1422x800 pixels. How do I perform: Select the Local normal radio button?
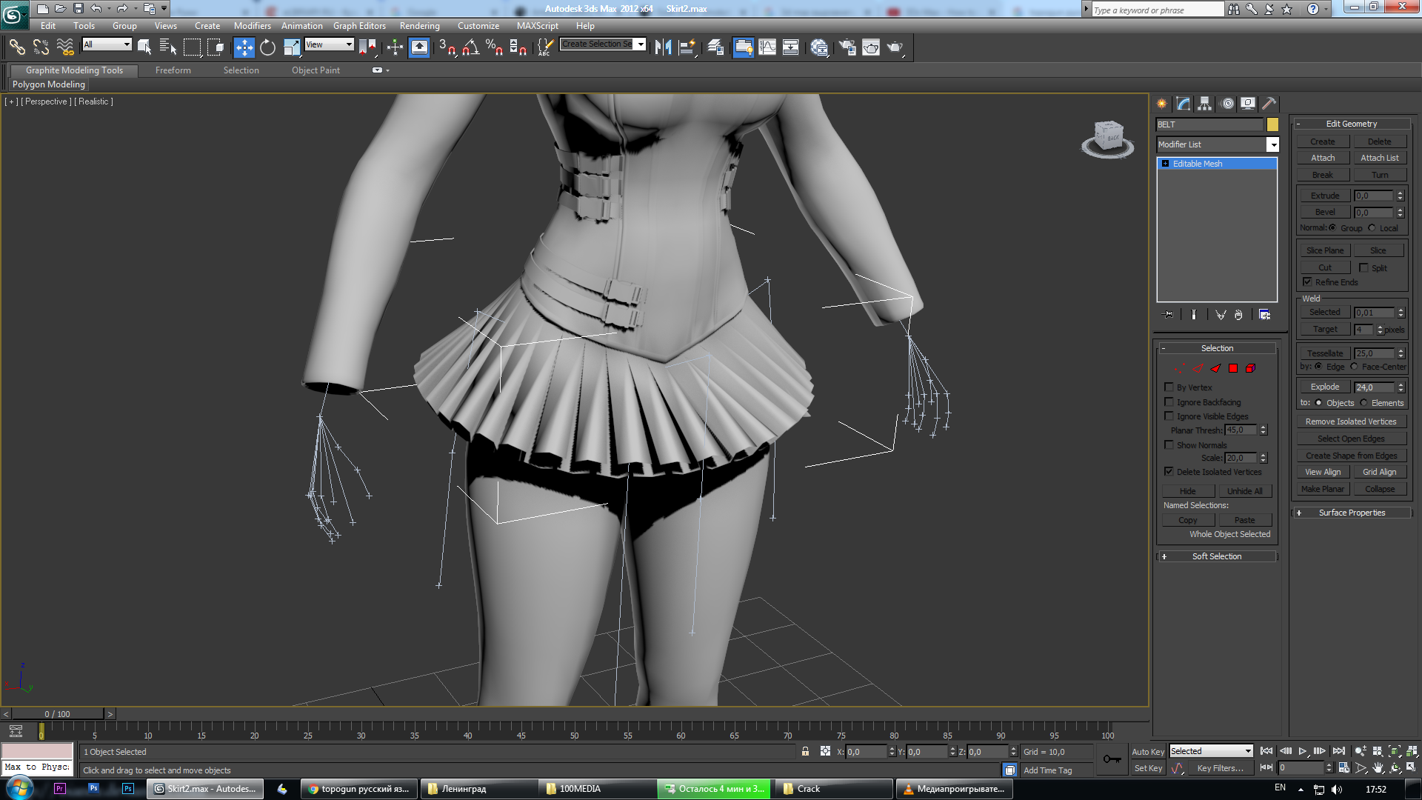coord(1372,228)
